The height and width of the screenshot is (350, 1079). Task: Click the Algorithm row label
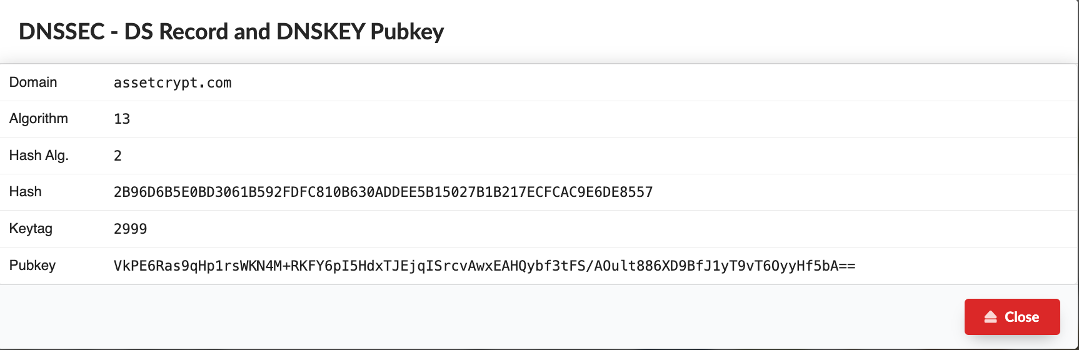[x=39, y=119]
